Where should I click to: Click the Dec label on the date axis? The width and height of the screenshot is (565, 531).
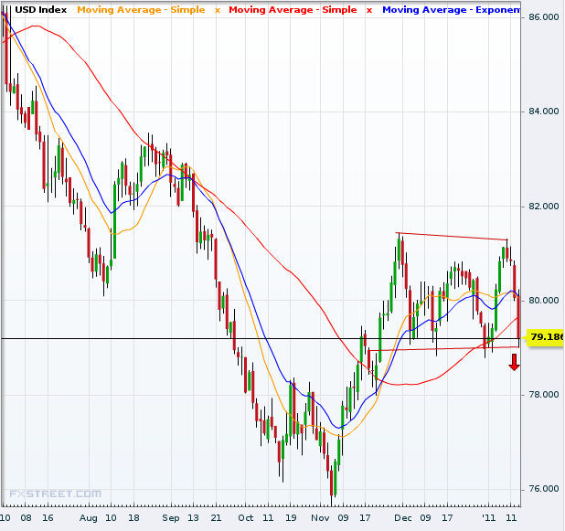click(403, 518)
